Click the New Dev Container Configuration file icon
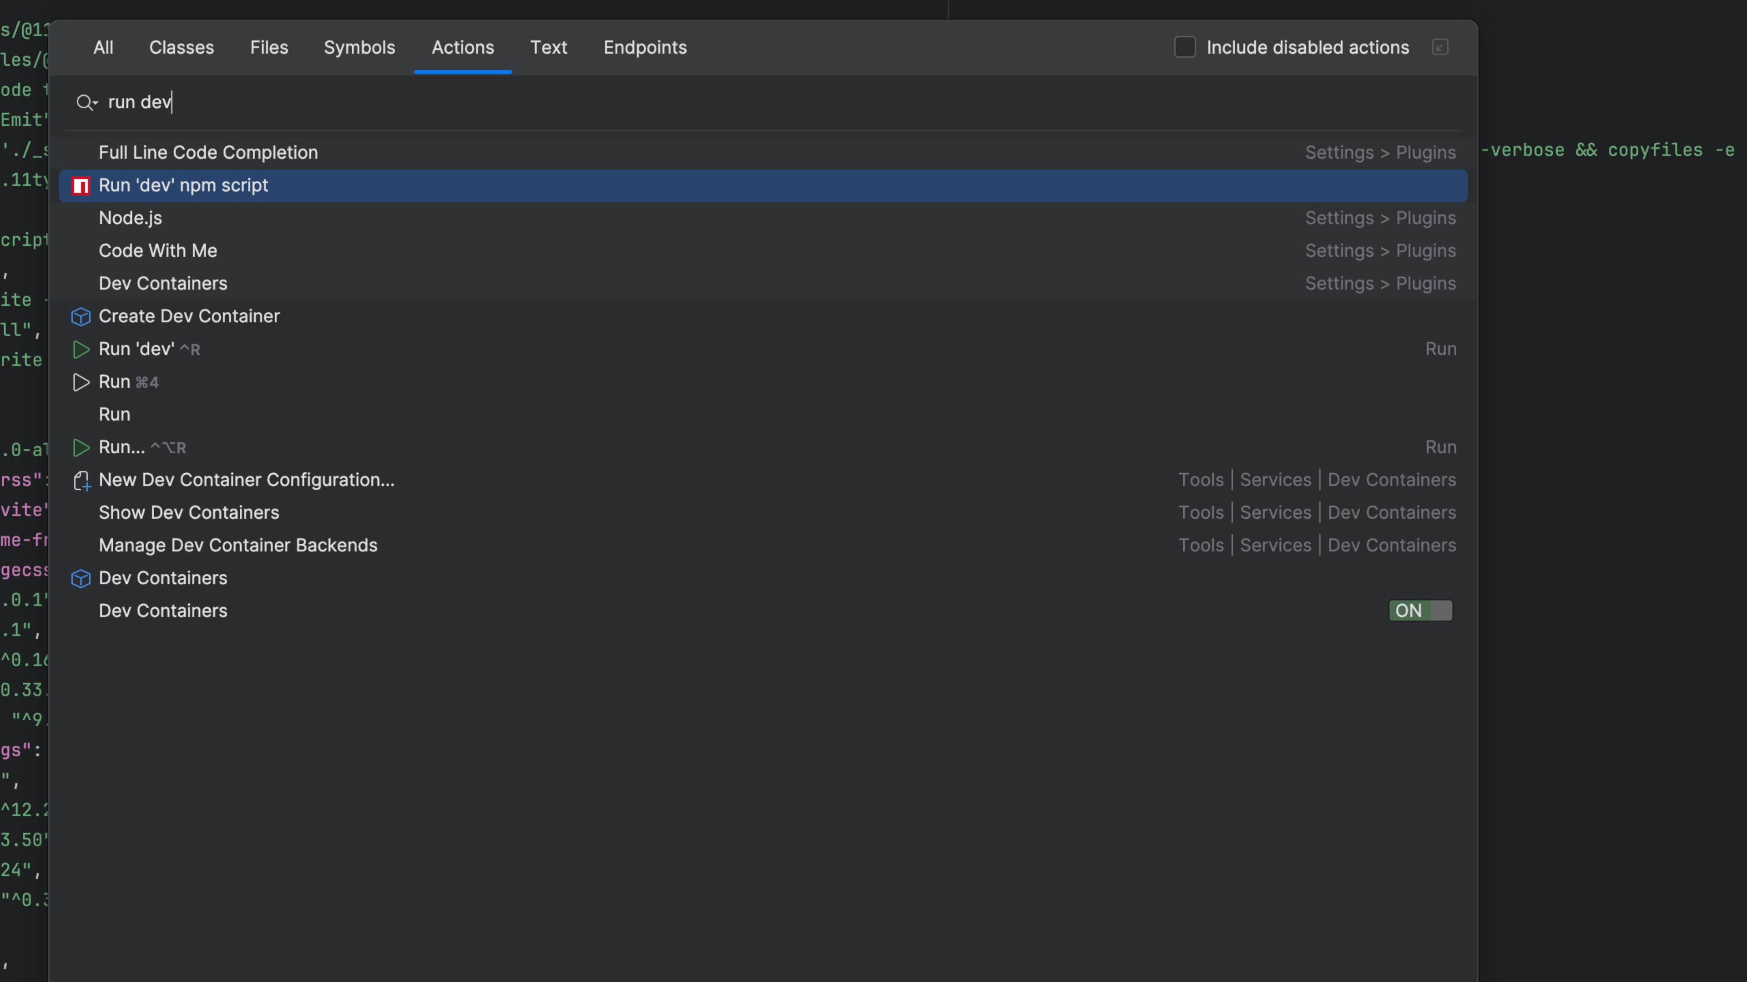 click(x=81, y=481)
